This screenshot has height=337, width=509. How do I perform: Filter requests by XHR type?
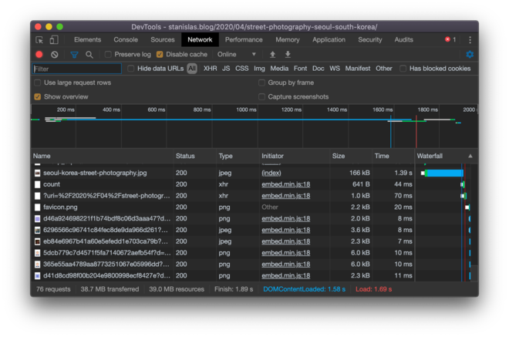210,69
